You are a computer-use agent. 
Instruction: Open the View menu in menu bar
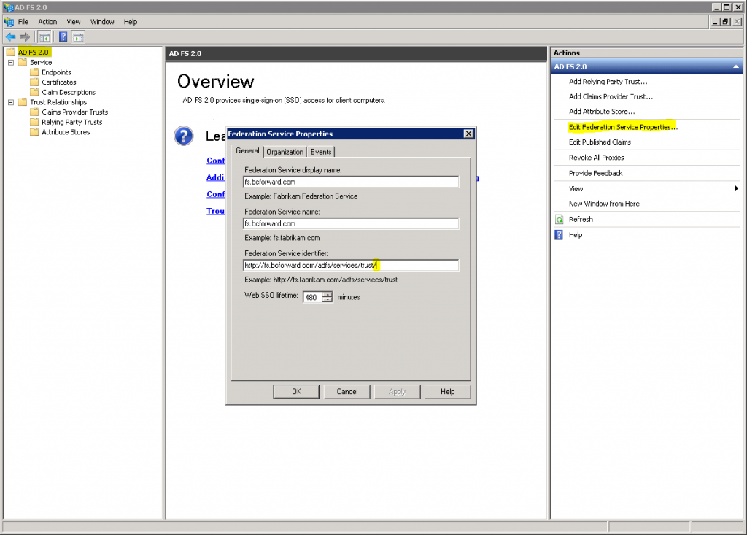point(74,22)
